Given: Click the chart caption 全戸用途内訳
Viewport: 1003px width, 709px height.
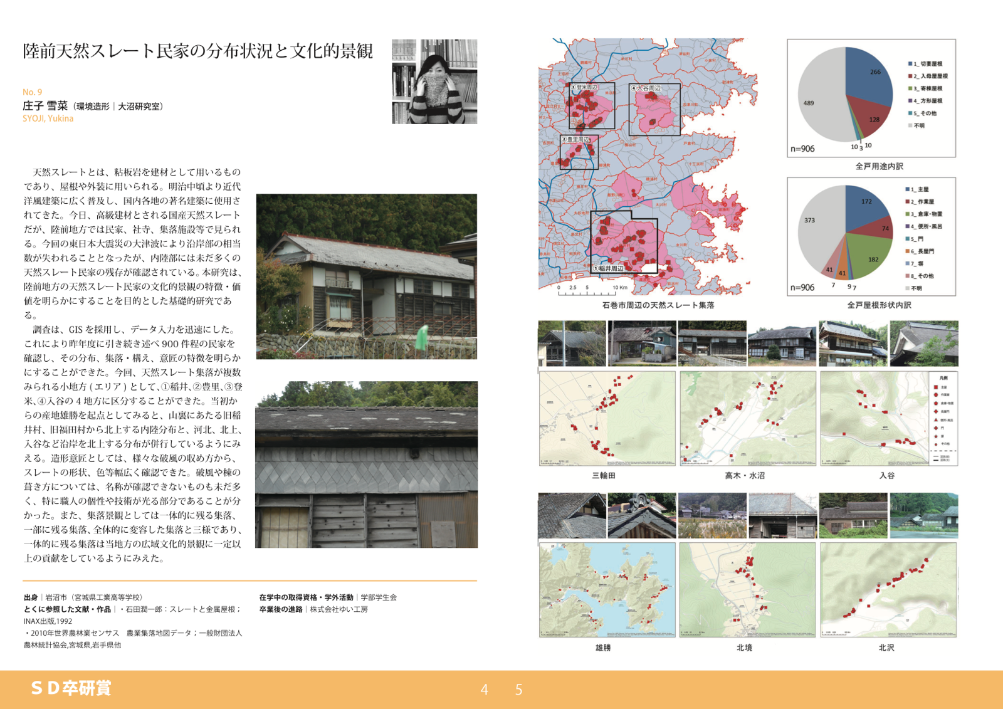Looking at the screenshot, I should point(879,167).
